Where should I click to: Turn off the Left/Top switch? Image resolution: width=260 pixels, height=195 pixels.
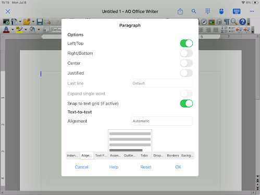click(x=187, y=43)
